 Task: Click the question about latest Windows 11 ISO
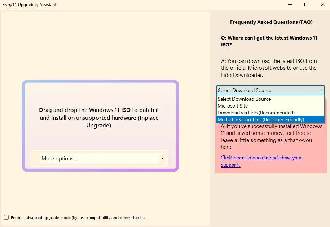coord(269,41)
